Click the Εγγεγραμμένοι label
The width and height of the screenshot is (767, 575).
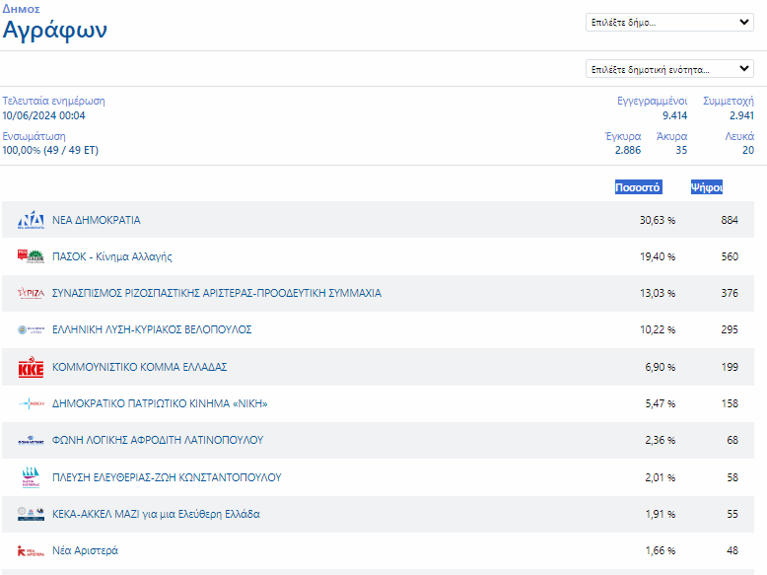point(652,101)
